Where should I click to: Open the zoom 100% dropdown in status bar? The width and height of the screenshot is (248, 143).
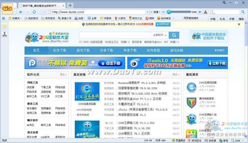[243, 141]
